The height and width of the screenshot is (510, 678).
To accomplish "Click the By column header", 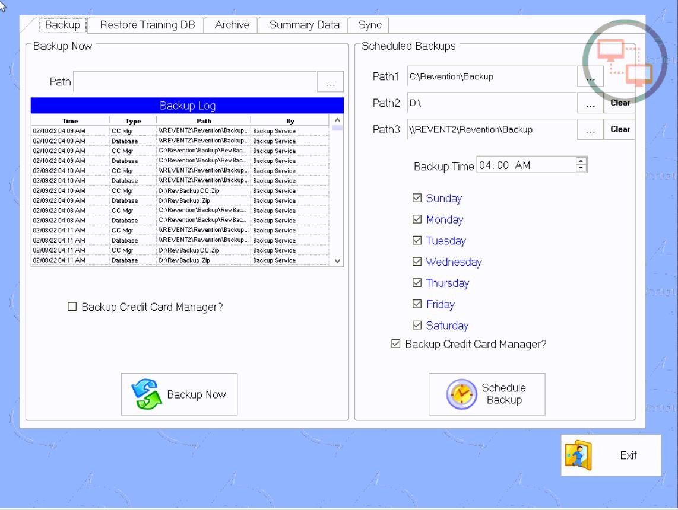I will (290, 121).
